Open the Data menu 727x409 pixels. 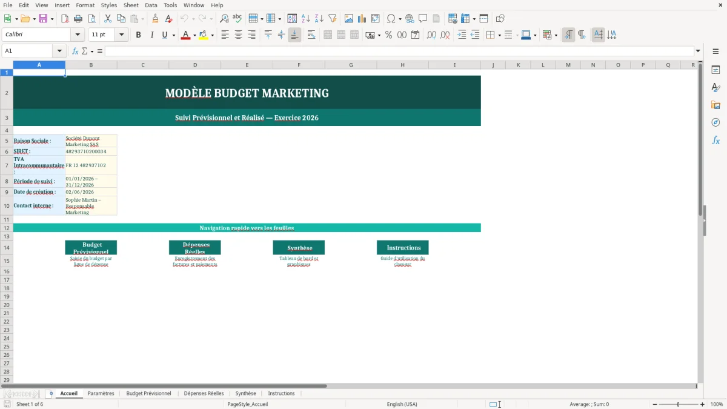tap(151, 5)
